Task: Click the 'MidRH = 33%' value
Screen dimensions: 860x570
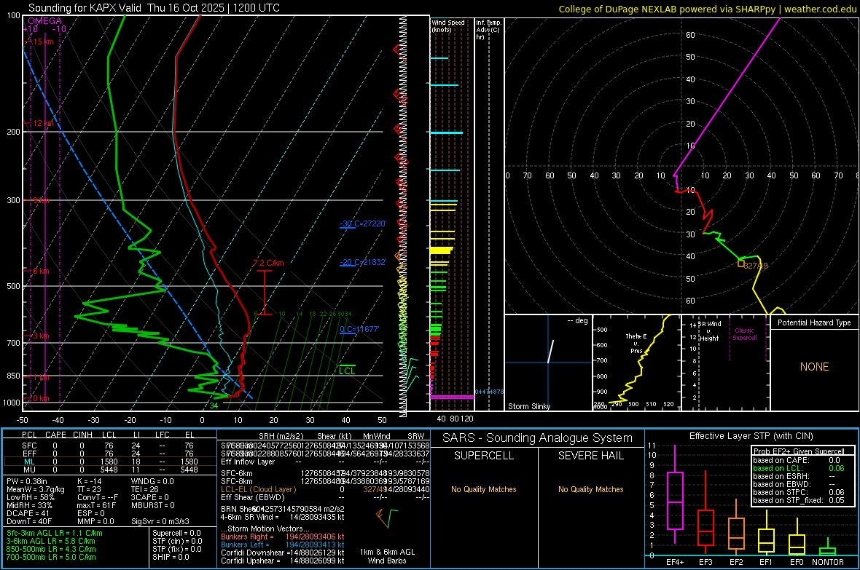Action: [x=29, y=505]
